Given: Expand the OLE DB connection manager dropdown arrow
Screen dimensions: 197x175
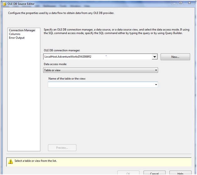Looking at the screenshot, I should [x=155, y=57].
